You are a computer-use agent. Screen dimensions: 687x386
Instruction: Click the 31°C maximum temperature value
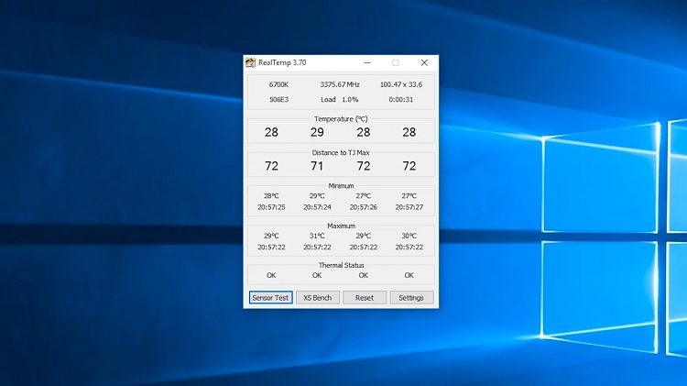tap(317, 236)
